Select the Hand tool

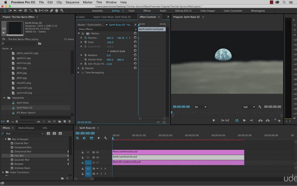[56, 10]
